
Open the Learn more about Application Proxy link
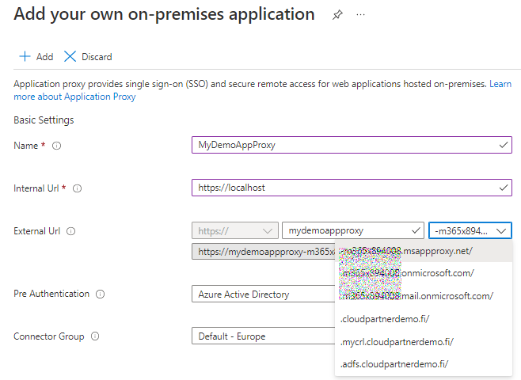[74, 97]
